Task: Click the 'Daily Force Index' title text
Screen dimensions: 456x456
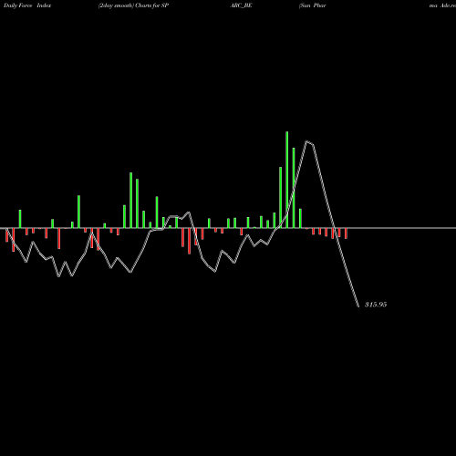Action: [27, 5]
